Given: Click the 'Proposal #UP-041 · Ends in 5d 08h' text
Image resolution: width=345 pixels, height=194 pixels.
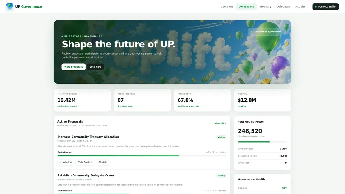Looking at the screenshot, I should [75, 180].
